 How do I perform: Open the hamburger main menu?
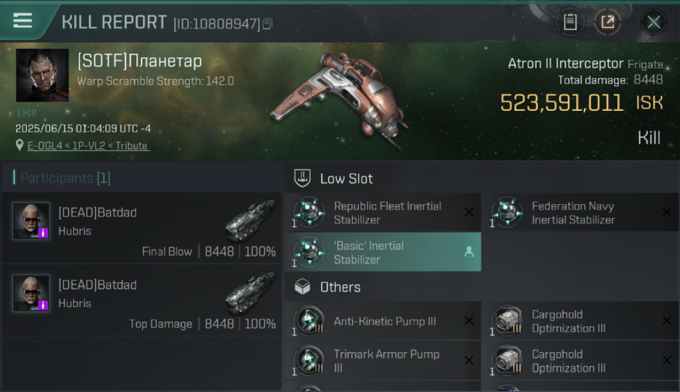22,21
